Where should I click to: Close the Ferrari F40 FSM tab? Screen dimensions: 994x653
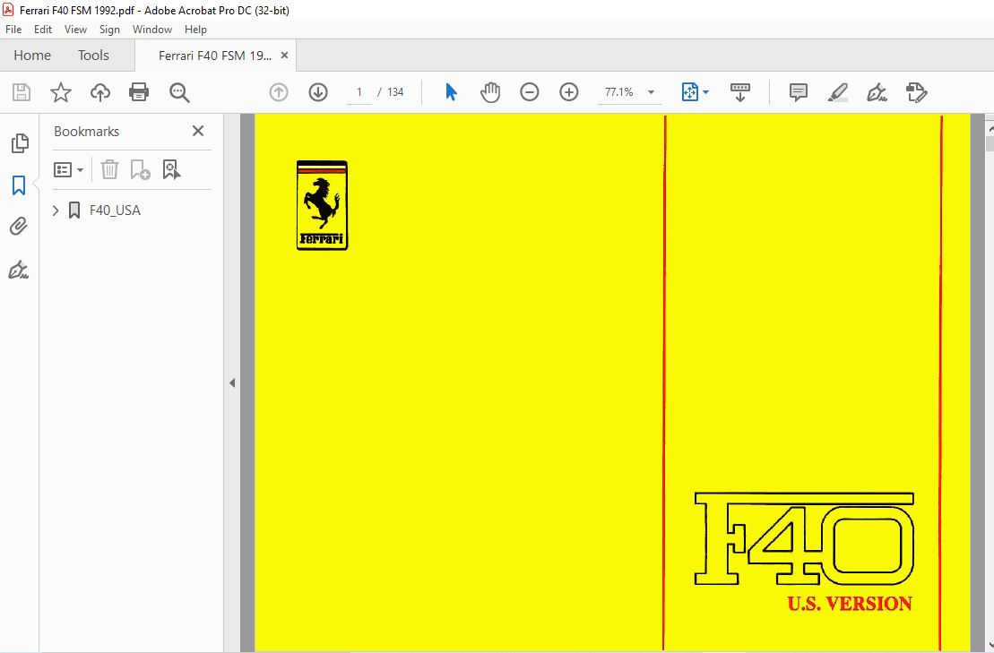click(x=285, y=56)
